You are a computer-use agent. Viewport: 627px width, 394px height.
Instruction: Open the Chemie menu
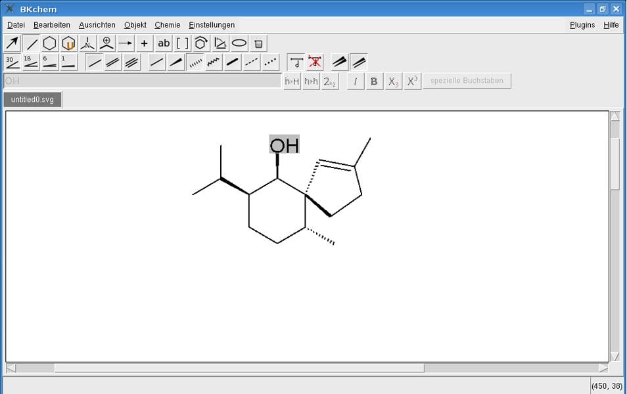(167, 24)
